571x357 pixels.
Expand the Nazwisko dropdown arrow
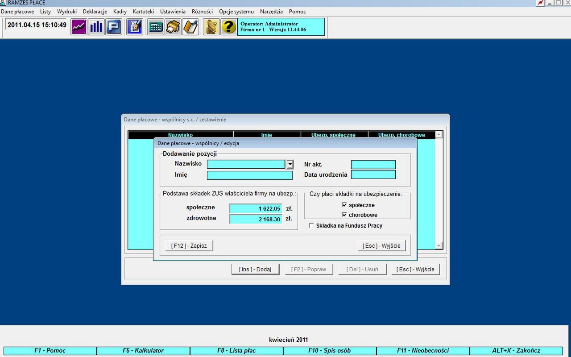point(290,164)
